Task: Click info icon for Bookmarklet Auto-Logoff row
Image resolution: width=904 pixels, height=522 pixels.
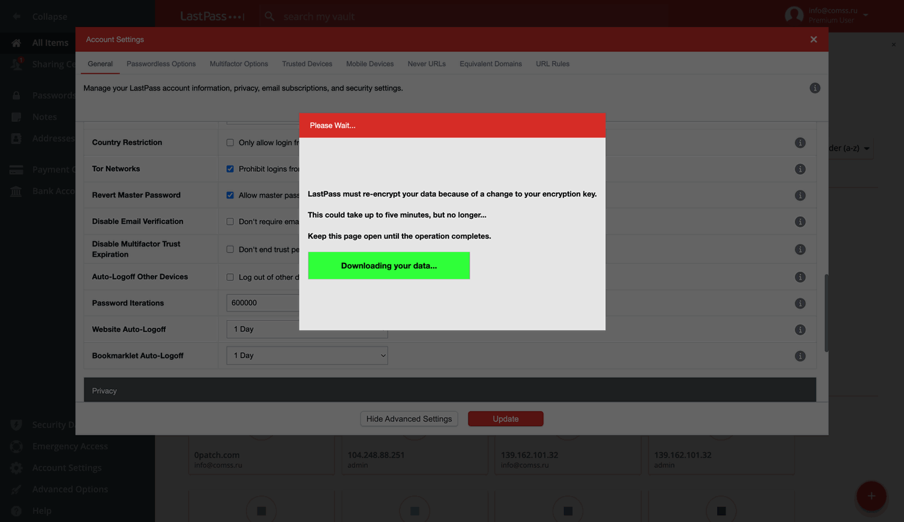Action: click(800, 356)
